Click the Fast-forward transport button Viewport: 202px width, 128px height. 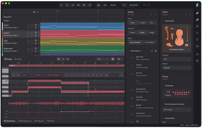click(84, 5)
